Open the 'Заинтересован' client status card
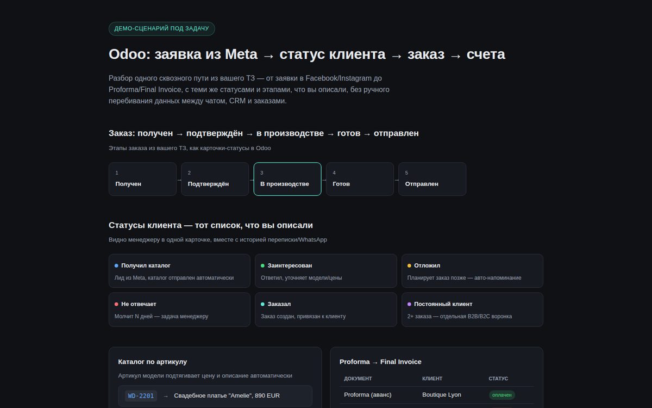The image size is (652, 408). 326,271
